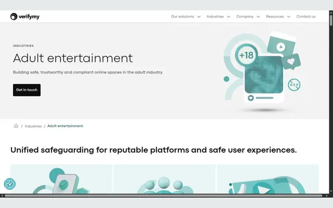Expand the Company dropdown arrow
The width and height of the screenshot is (333, 208).
258,17
